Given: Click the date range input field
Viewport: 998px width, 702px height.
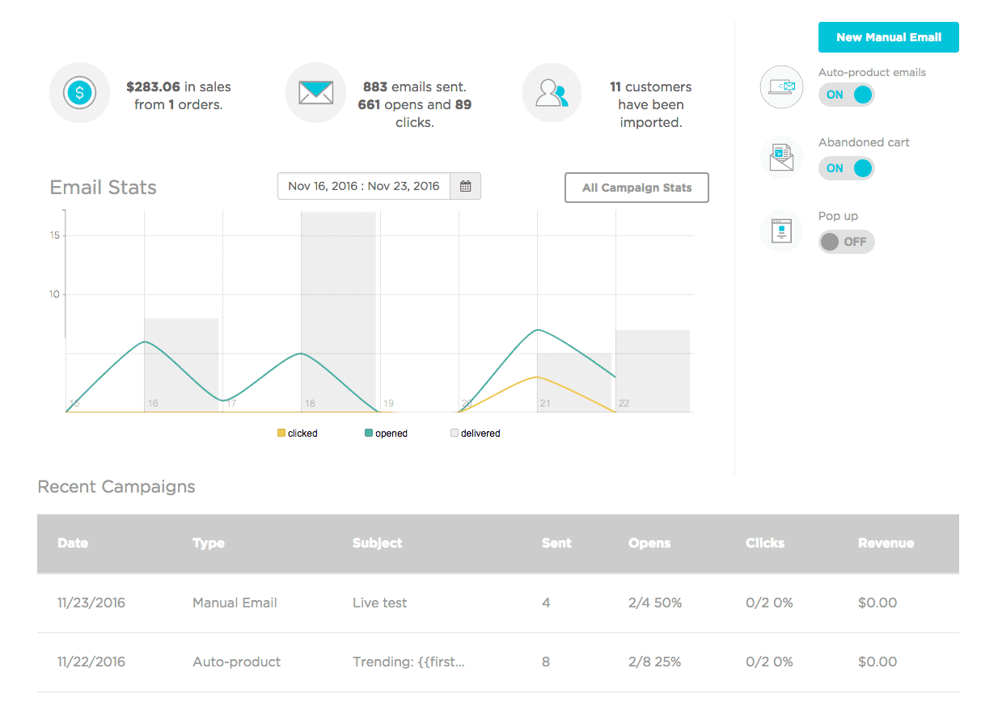Looking at the screenshot, I should 364,187.
